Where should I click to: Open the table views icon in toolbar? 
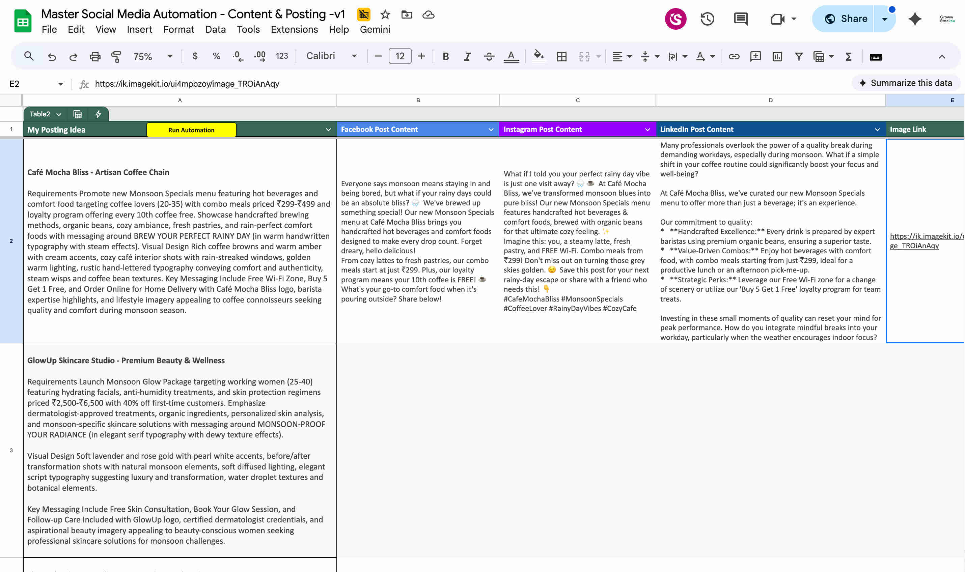coord(819,57)
